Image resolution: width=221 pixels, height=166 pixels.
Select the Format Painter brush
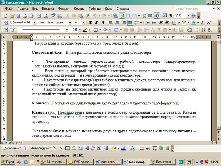click(x=87, y=16)
